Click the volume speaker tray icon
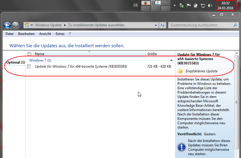241x158 pixels. 210,6
